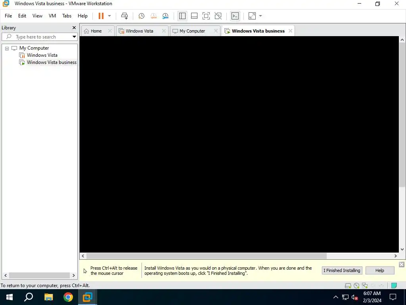This screenshot has width=406, height=305.
Task: Open the Help menu
Action: pyautogui.click(x=82, y=16)
